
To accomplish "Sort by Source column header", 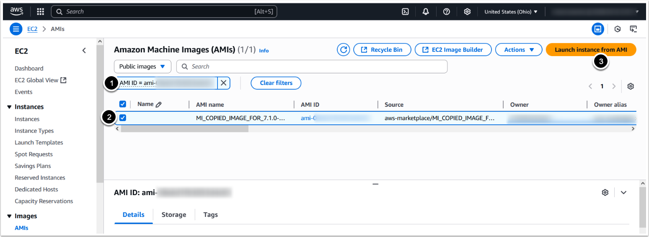I will 394,105.
